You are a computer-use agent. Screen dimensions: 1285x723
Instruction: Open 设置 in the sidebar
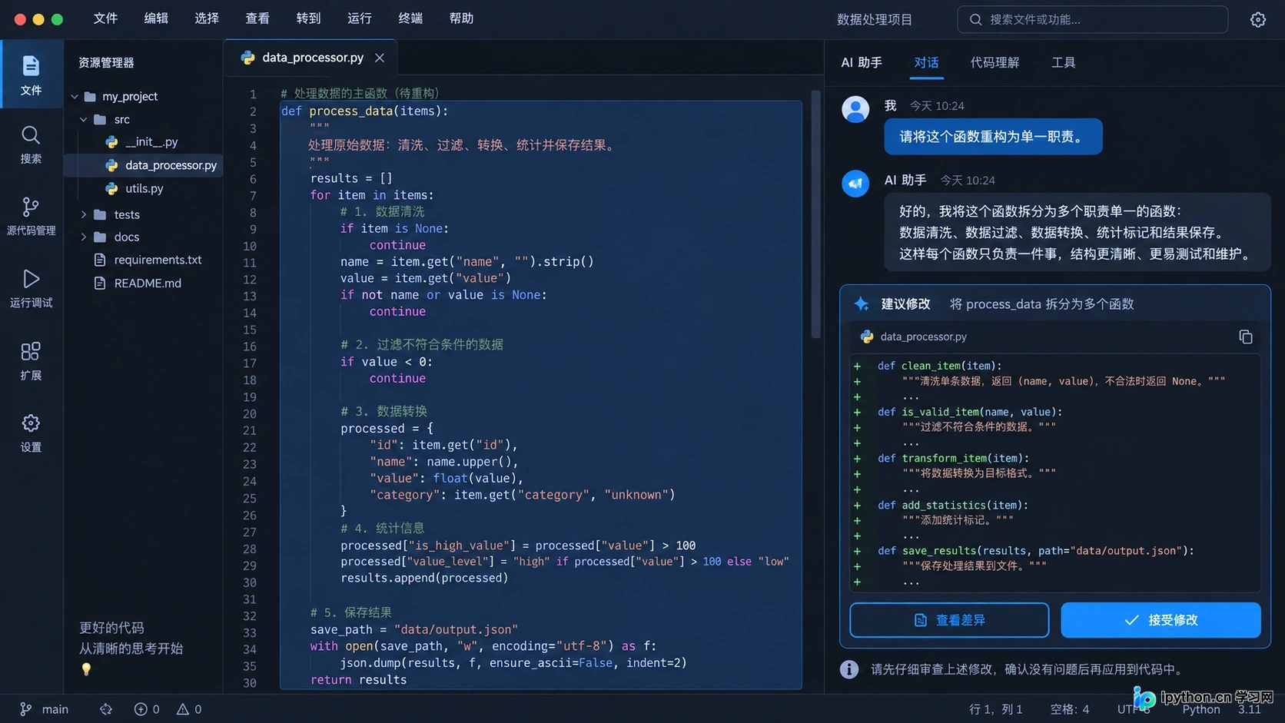click(x=31, y=433)
